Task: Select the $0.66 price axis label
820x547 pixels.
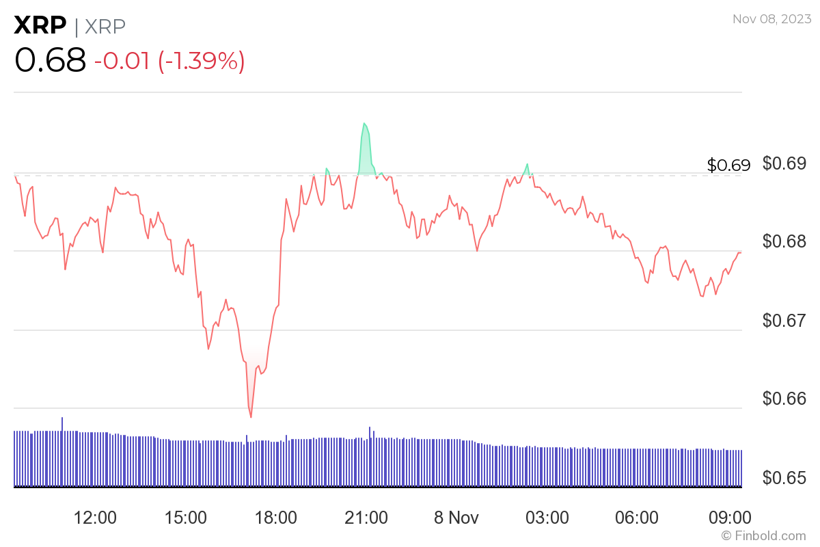Action: pyautogui.click(x=784, y=398)
